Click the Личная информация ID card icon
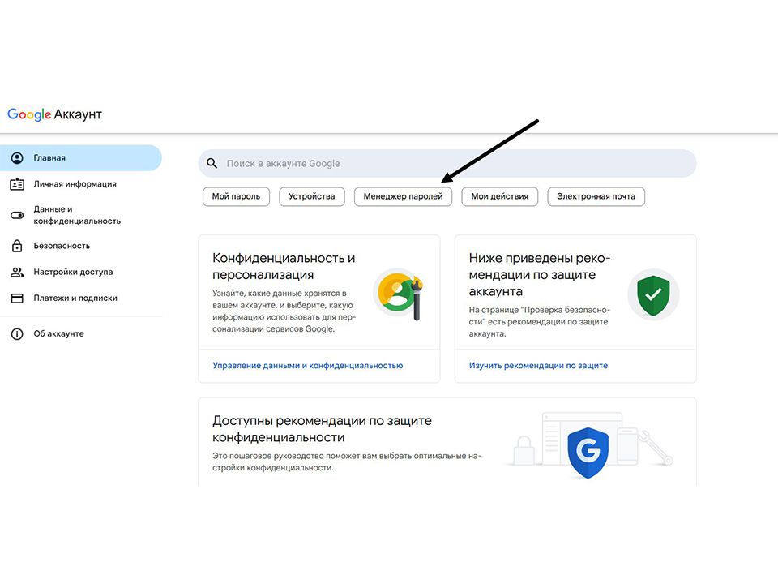This screenshot has height=584, width=778. pyautogui.click(x=17, y=184)
